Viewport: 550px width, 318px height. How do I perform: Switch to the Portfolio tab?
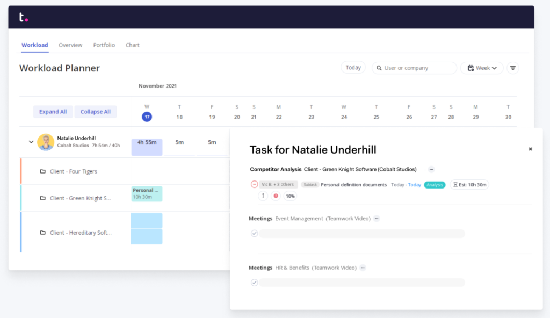pos(104,45)
